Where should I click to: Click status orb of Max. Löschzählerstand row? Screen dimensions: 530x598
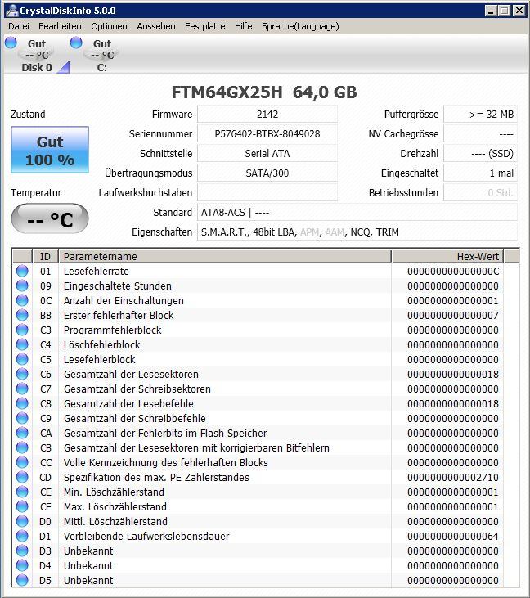tap(22, 506)
